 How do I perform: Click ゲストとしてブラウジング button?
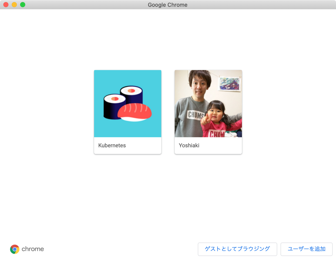[x=237, y=249]
